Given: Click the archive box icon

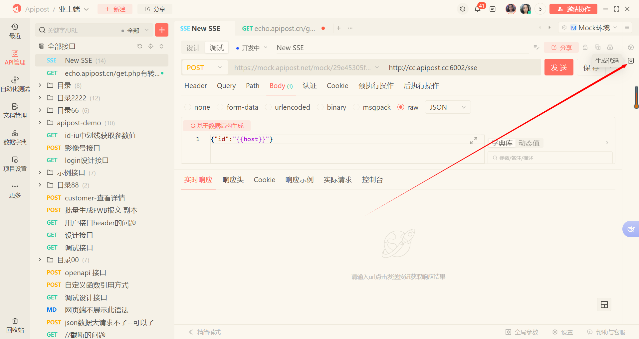Looking at the screenshot, I should coord(610,47).
